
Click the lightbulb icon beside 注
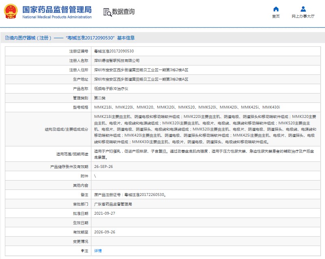coord(82,251)
